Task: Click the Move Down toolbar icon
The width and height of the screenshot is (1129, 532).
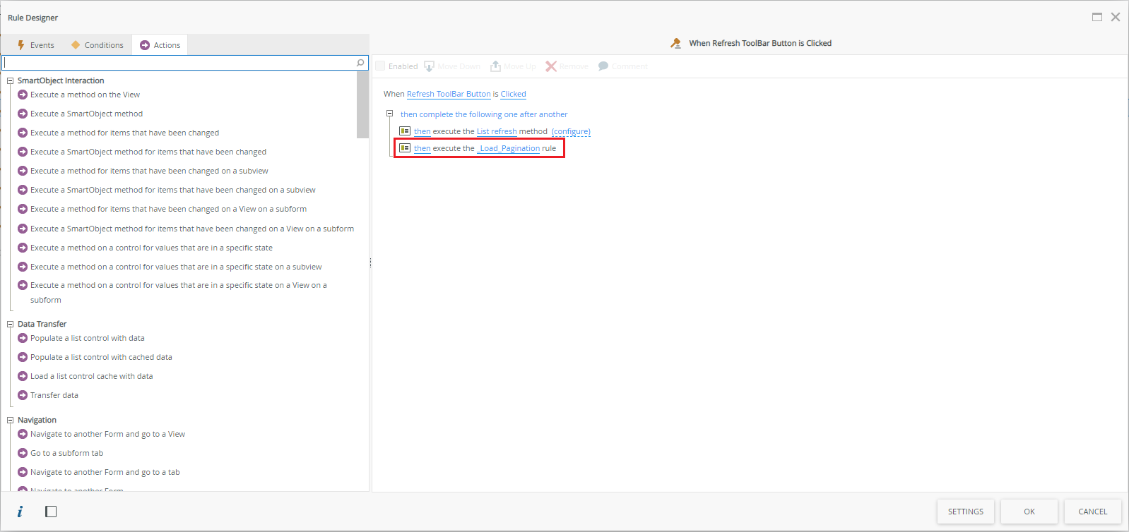Action: click(x=429, y=66)
